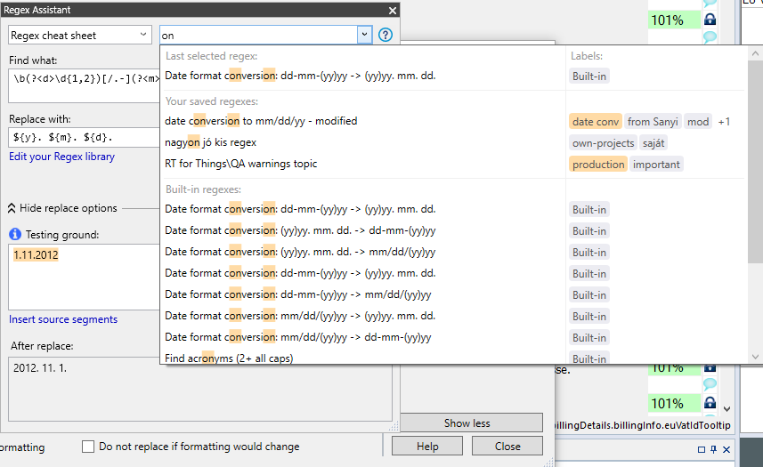Open the regex help question mark icon

[386, 36]
